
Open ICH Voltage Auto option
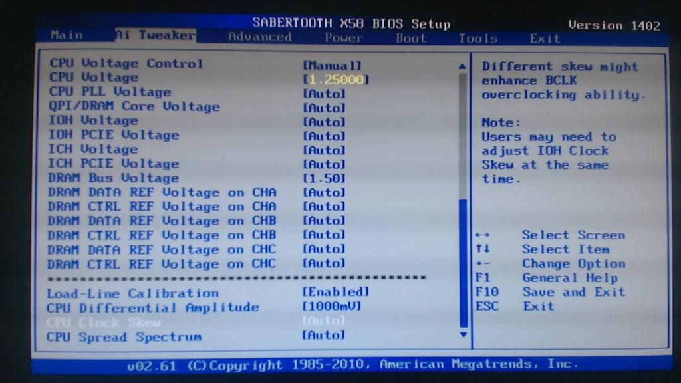tap(324, 150)
